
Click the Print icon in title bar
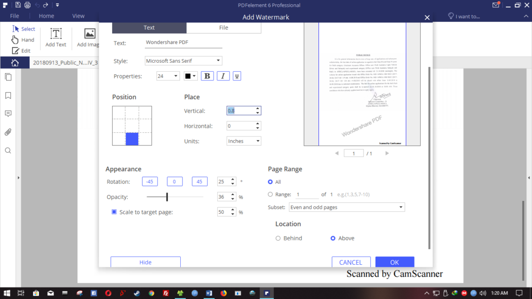coord(28,5)
